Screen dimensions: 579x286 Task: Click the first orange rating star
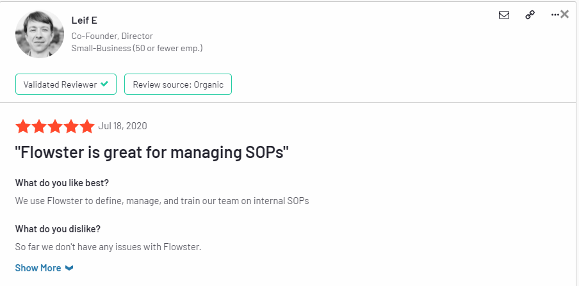click(22, 126)
